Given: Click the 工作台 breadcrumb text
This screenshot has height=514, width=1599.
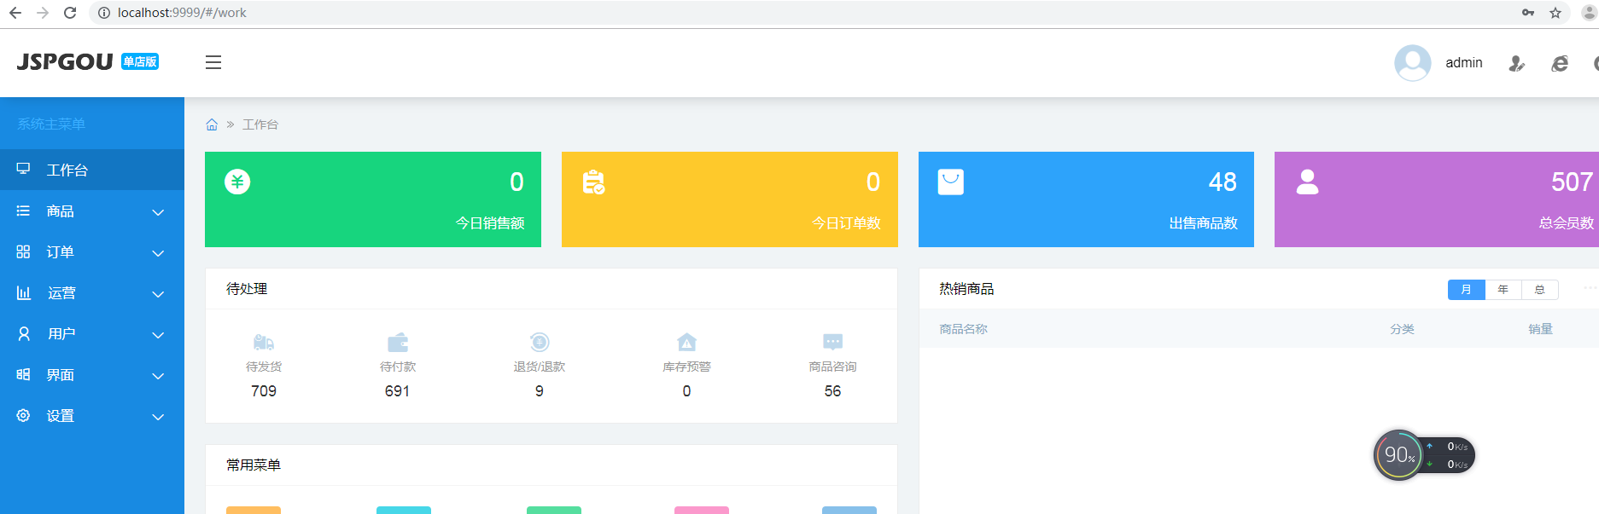Looking at the screenshot, I should pyautogui.click(x=260, y=124).
